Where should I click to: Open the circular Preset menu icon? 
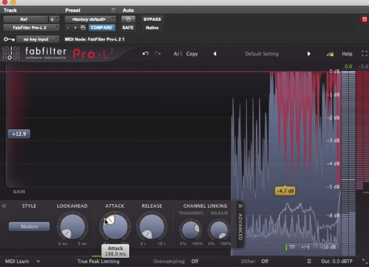click(114, 10)
